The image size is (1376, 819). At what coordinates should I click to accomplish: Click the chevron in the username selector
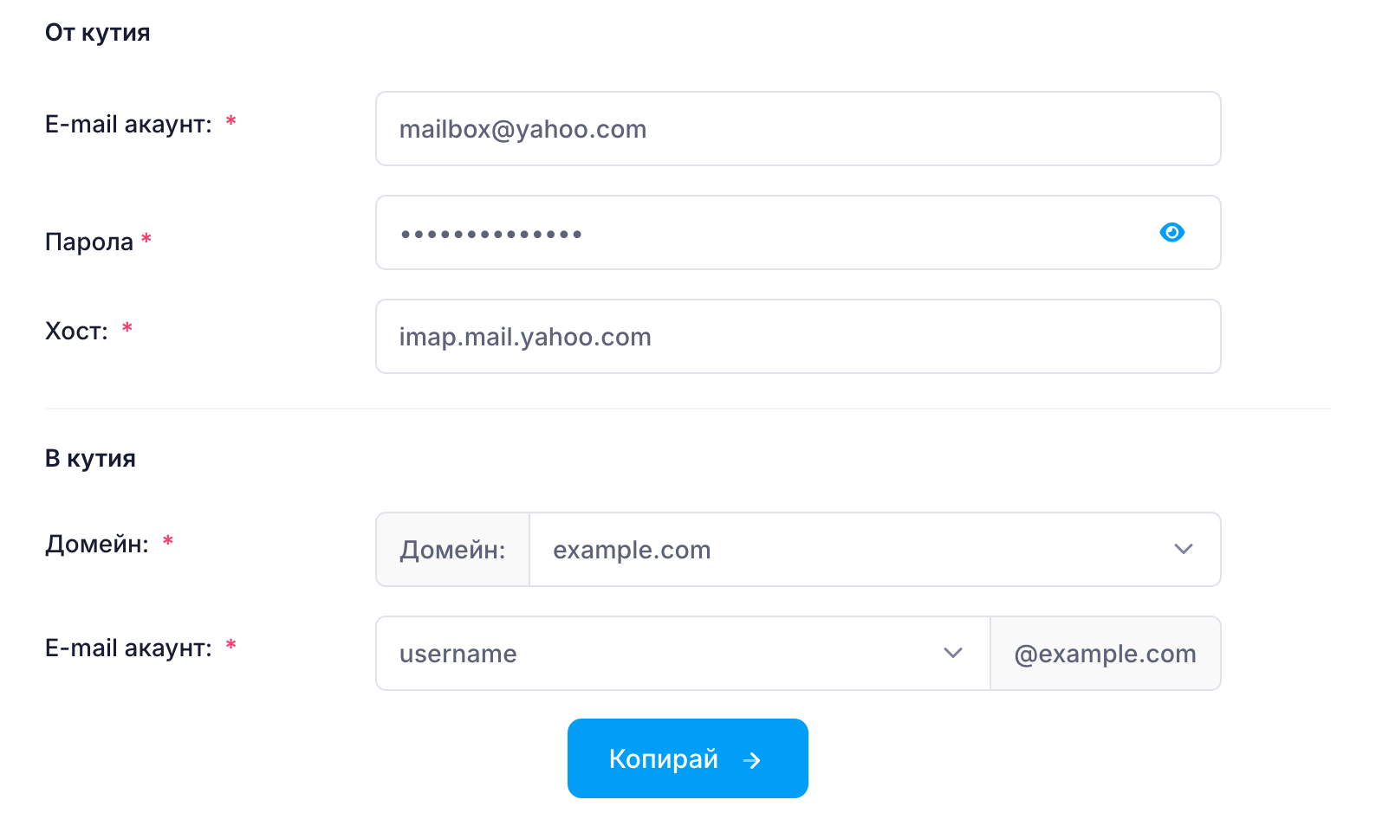[x=953, y=653]
